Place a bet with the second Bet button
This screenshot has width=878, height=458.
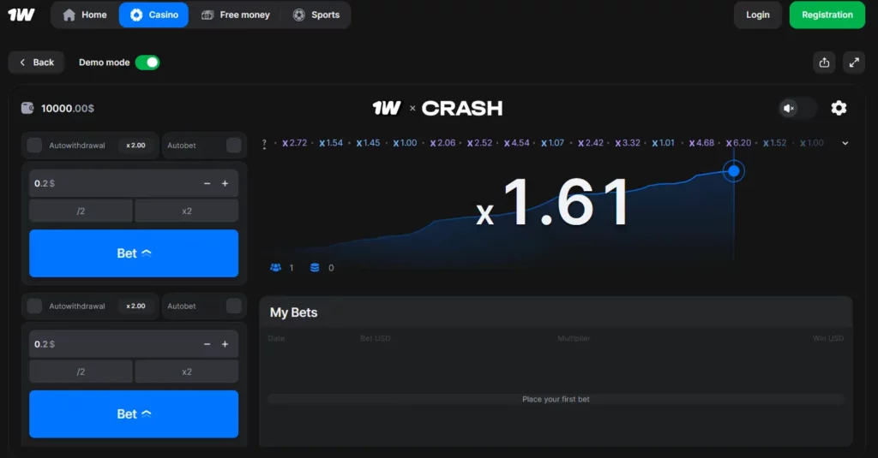[134, 413]
